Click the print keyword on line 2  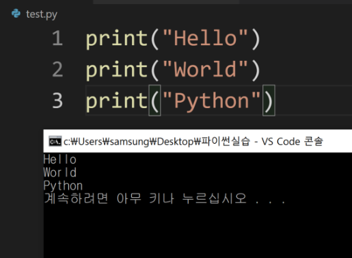pyautogui.click(x=117, y=70)
